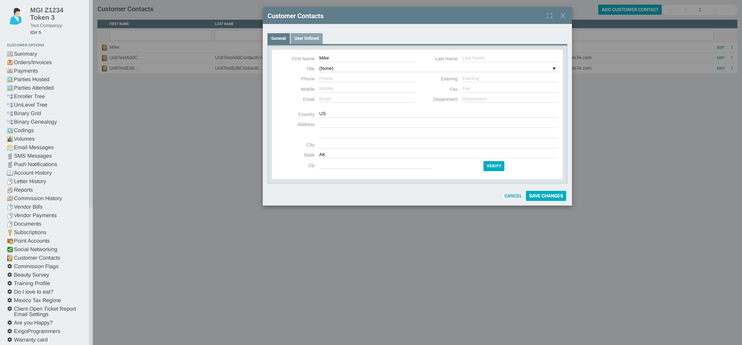742x345 pixels.
Task: Click Cancel in the dialog
Action: coord(513,196)
